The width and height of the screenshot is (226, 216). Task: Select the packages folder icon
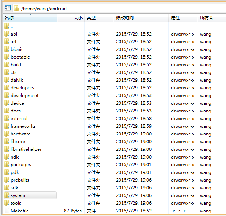(x=7, y=165)
